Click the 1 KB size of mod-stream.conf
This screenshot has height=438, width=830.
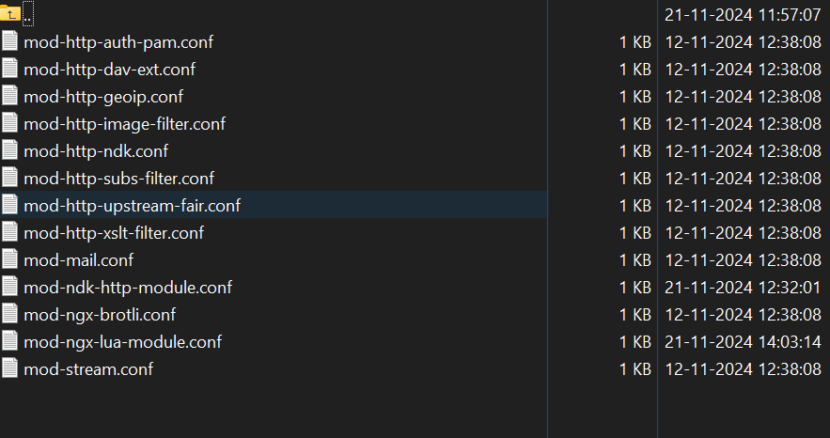point(635,368)
